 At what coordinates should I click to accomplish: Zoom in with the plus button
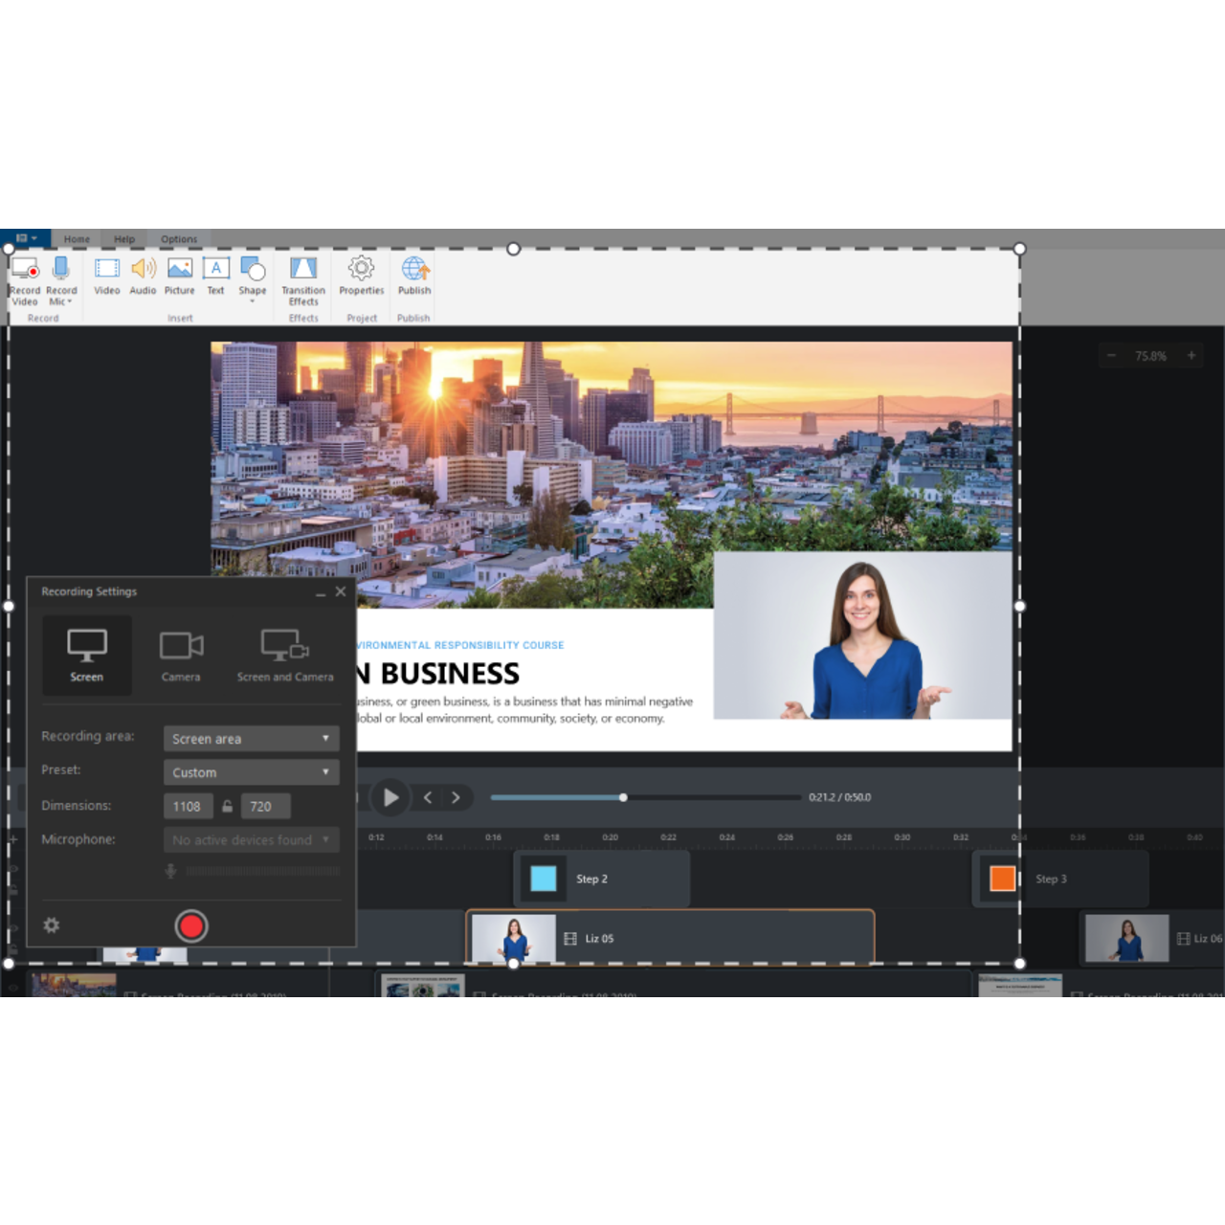1191,355
